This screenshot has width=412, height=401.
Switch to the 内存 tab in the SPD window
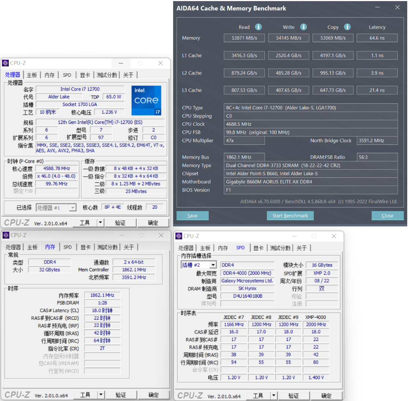(x=223, y=248)
